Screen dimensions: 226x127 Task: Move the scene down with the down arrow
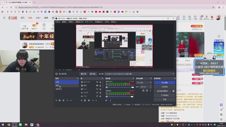point(71,100)
